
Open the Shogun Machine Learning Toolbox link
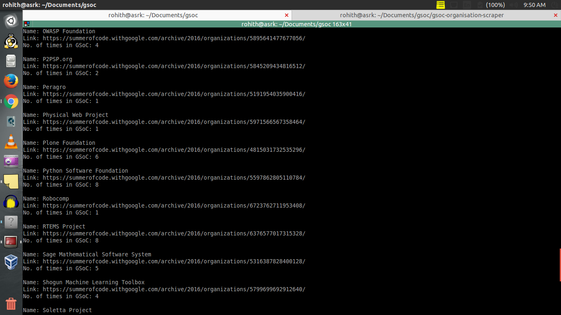pyautogui.click(x=174, y=289)
